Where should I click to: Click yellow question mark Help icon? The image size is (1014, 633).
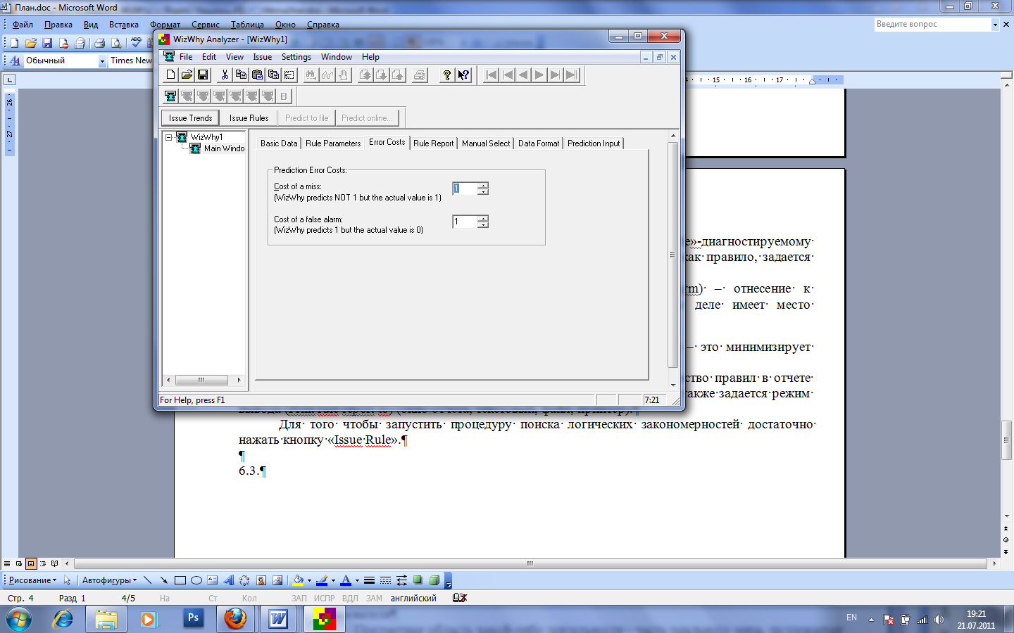(446, 75)
